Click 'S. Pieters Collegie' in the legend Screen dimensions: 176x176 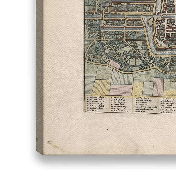tap(97, 106)
